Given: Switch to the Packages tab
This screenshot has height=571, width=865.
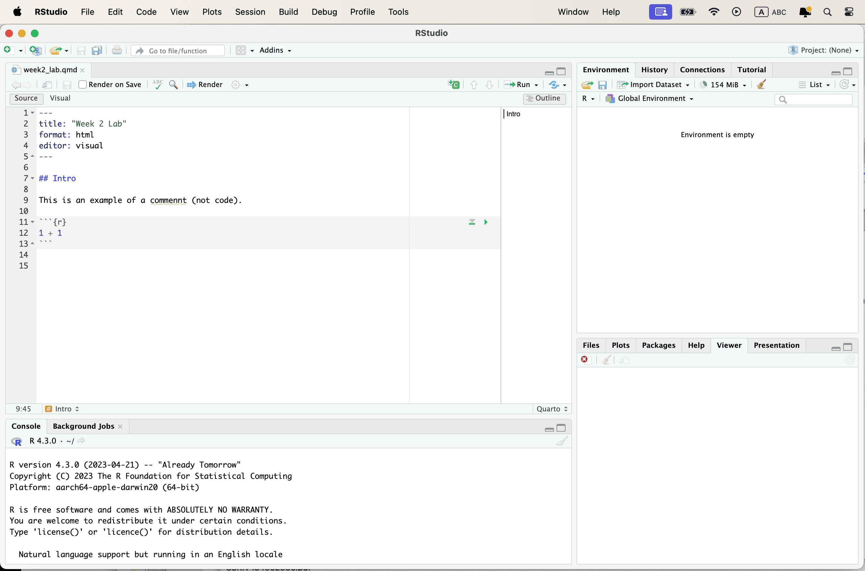Looking at the screenshot, I should (658, 345).
